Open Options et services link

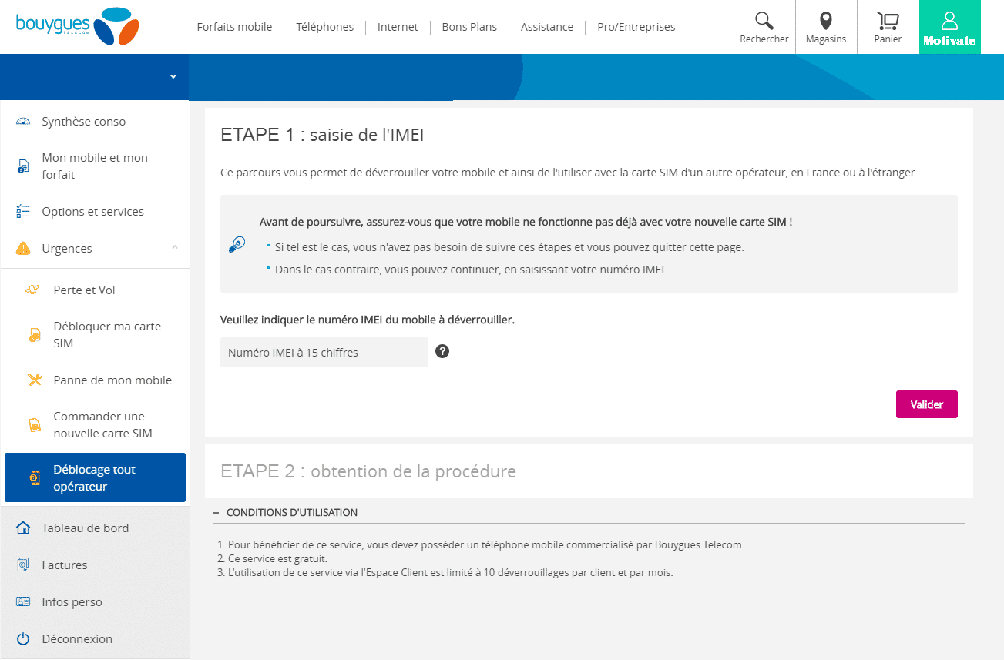(93, 212)
